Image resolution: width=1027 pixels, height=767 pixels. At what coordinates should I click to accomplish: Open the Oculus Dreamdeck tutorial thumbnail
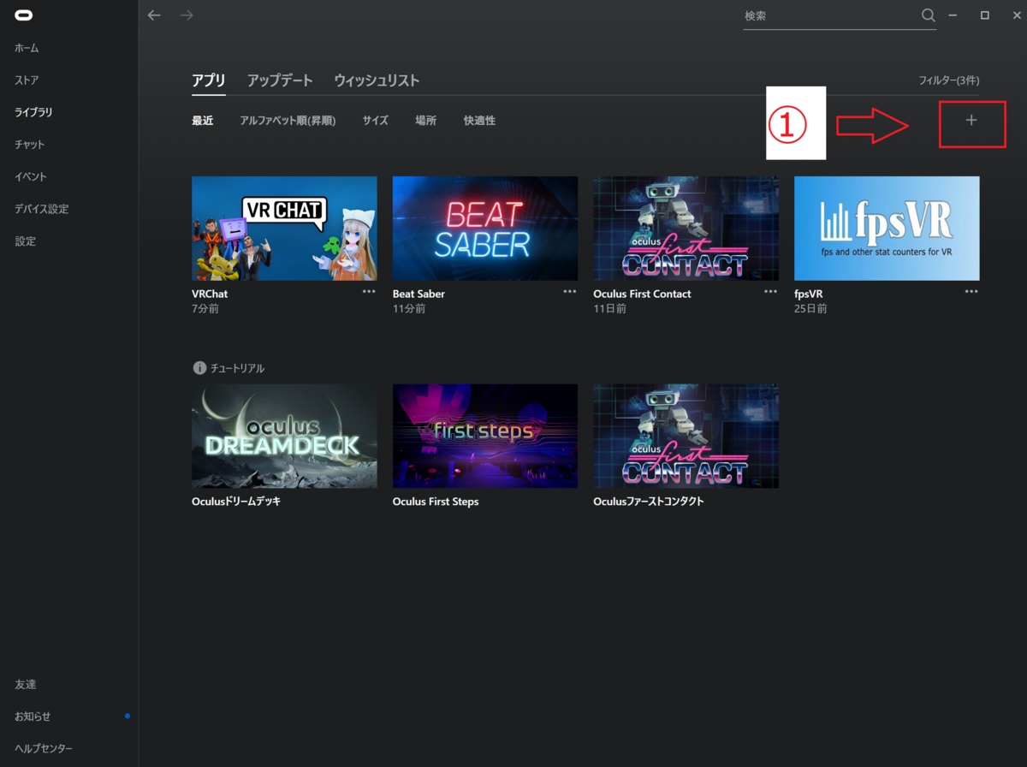tap(284, 436)
